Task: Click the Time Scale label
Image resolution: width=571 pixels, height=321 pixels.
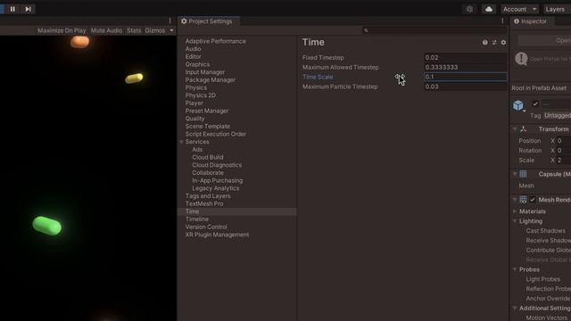Action: tap(318, 77)
